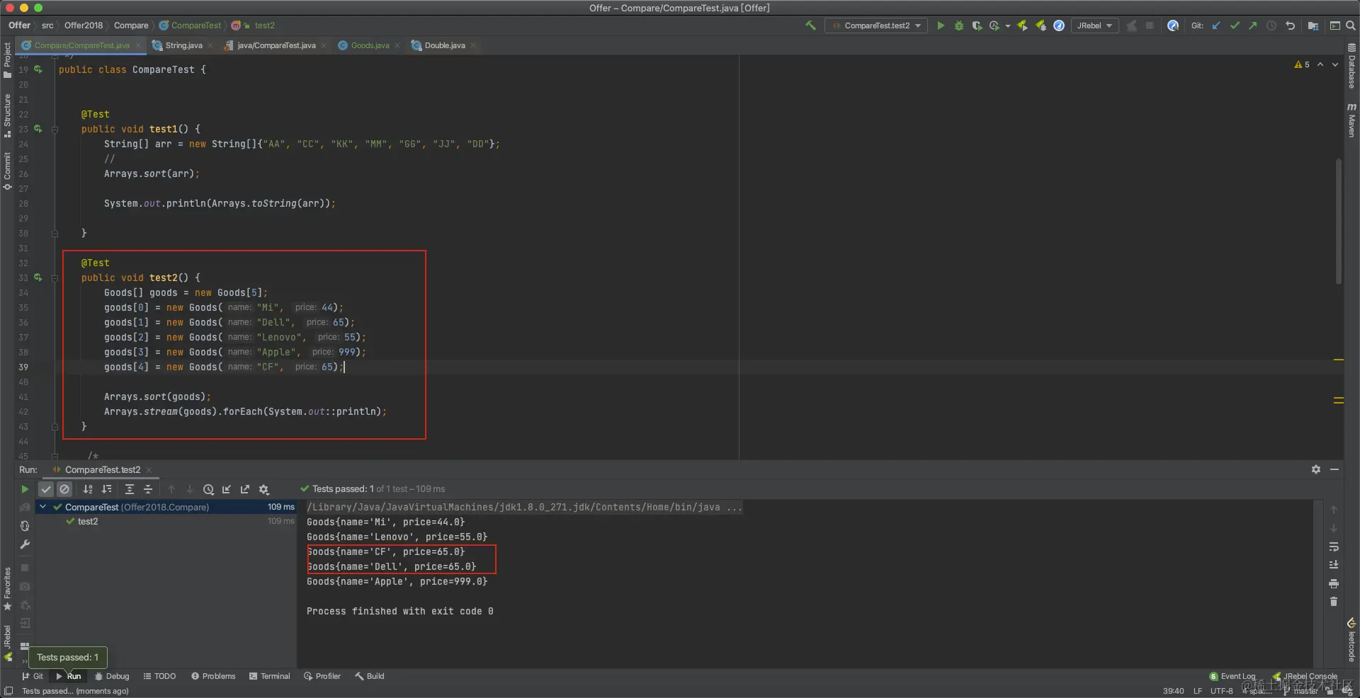Viewport: 1360px width, 698px height.
Task: Run with Coverage from the top toolbar
Action: point(977,25)
